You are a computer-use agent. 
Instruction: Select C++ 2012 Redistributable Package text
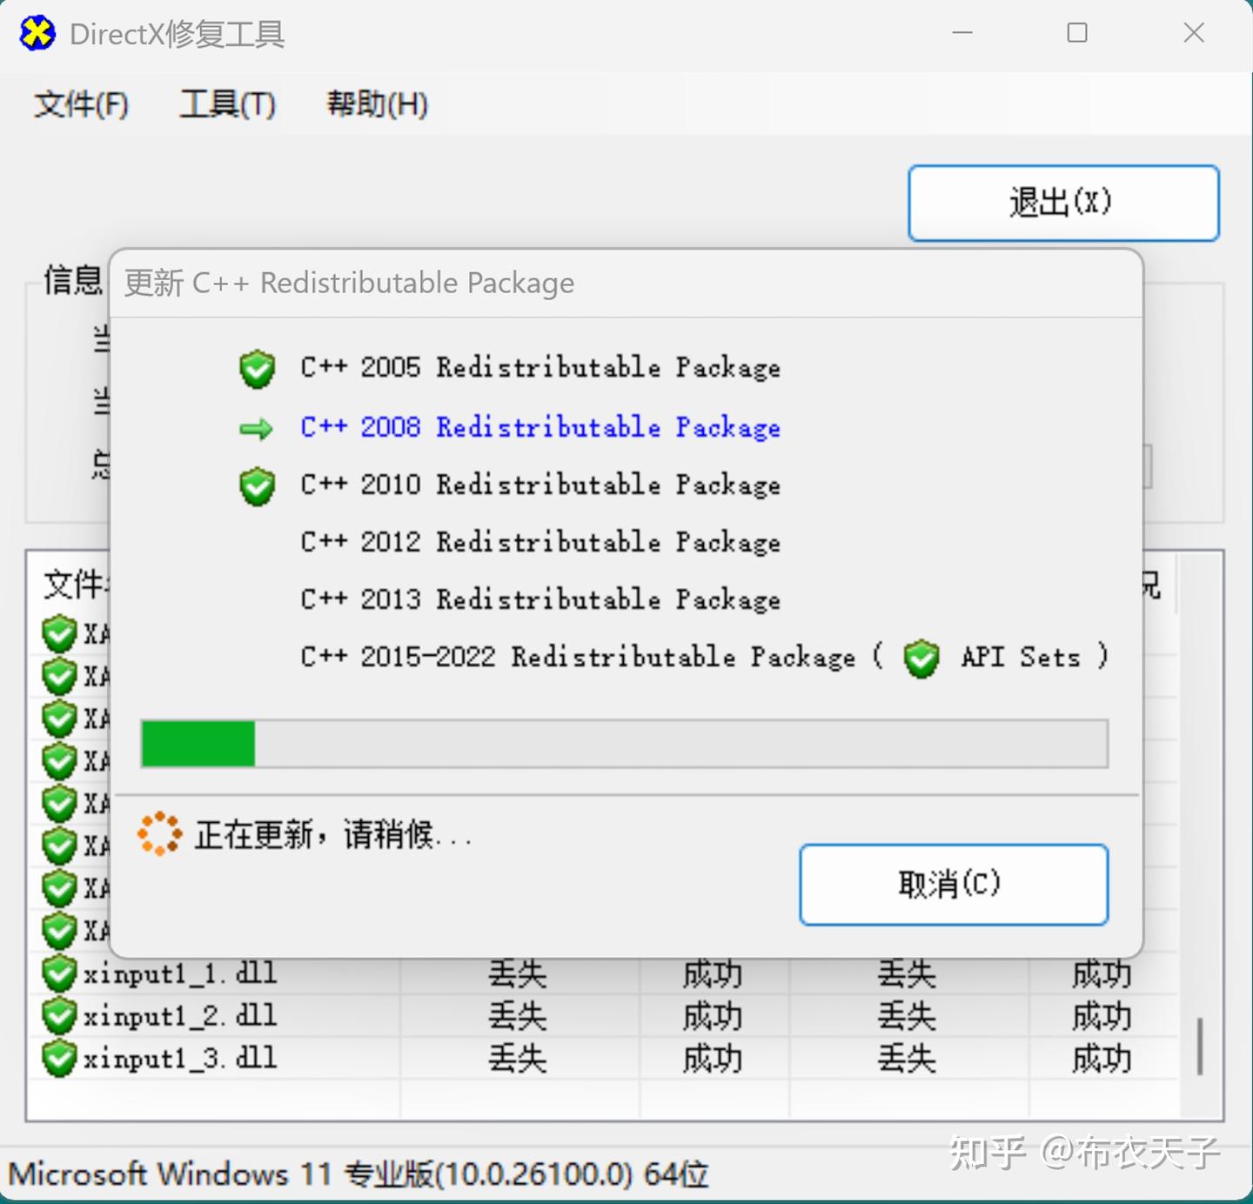pyautogui.click(x=540, y=542)
